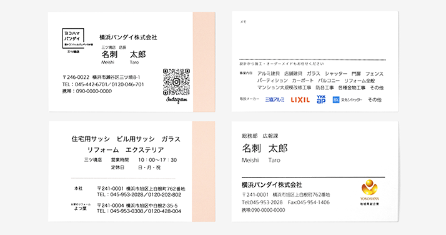Click 各種金物工事 in the services list
This screenshot has height=235, width=446.
click(x=352, y=88)
